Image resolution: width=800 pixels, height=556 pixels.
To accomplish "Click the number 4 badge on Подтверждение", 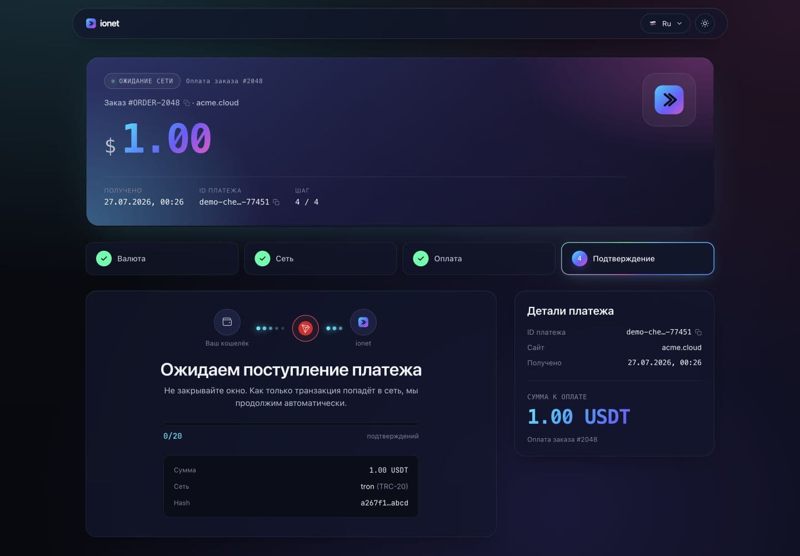I will click(579, 259).
